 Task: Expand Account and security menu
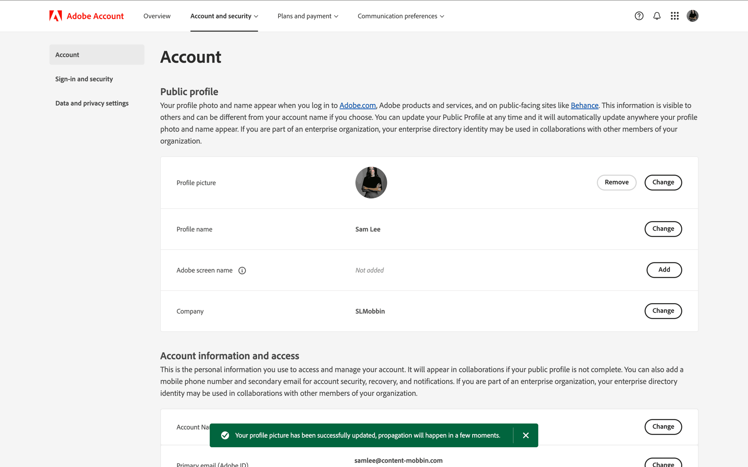click(x=224, y=16)
